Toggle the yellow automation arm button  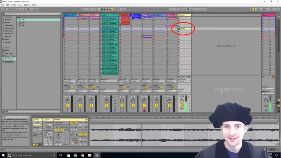(112, 9)
